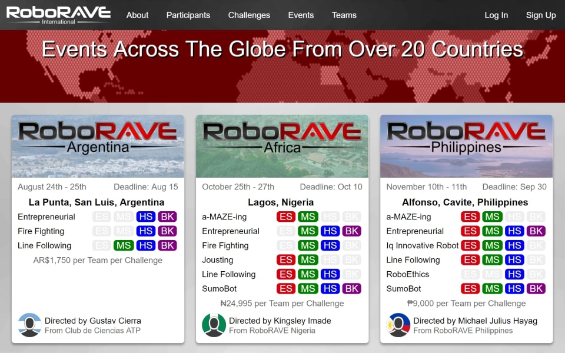Click the Jousting challenge name

point(218,259)
